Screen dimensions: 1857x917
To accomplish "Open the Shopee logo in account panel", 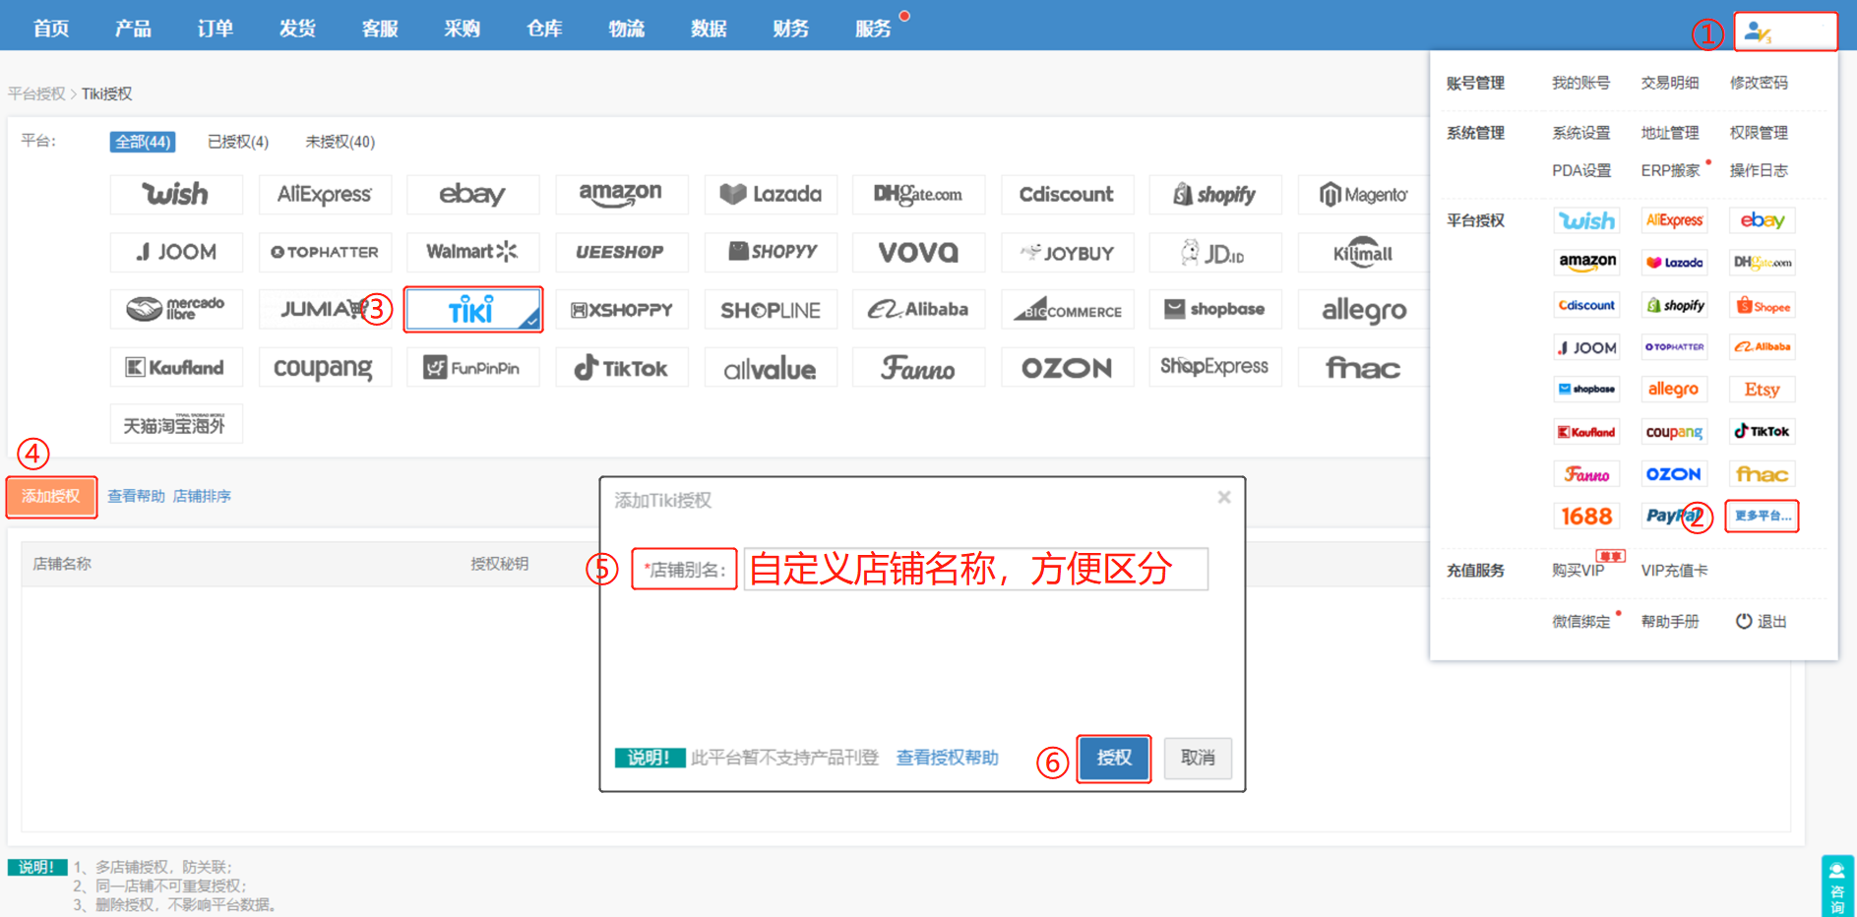I will pyautogui.click(x=1762, y=305).
